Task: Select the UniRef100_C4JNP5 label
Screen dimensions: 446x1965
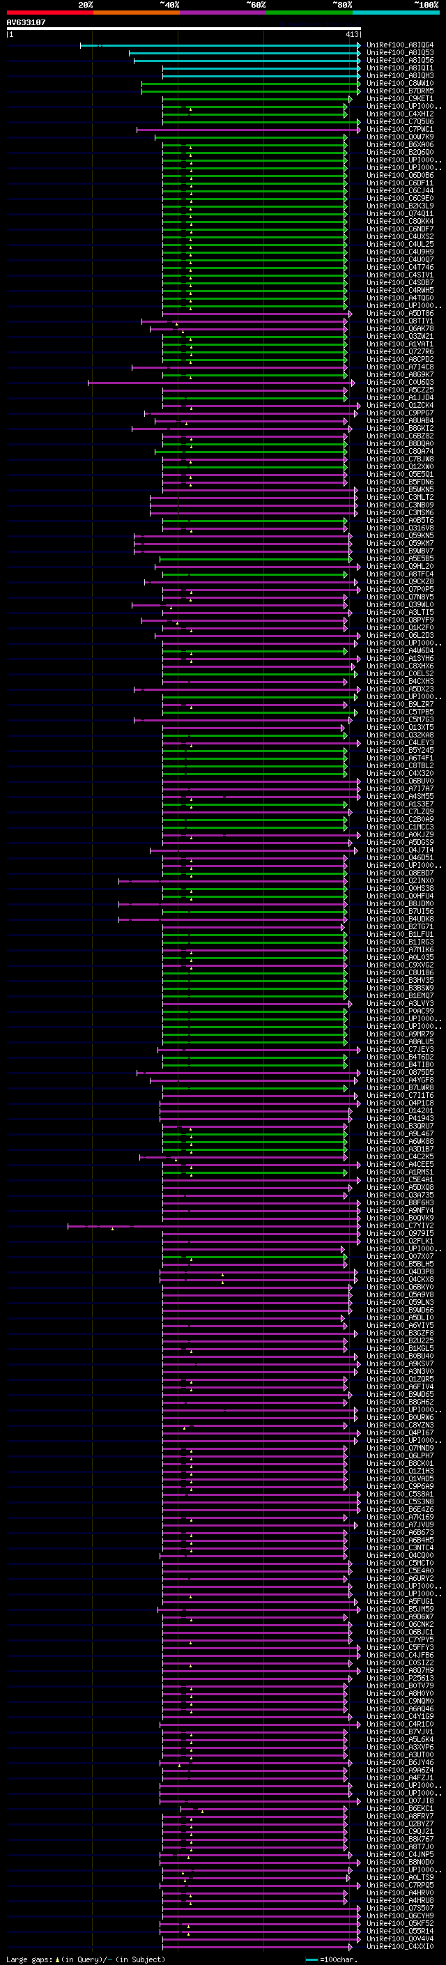Action: pos(400,1854)
